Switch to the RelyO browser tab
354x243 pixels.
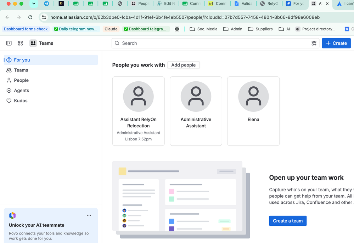point(269,4)
